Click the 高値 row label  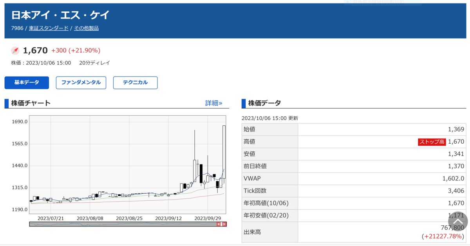point(249,142)
